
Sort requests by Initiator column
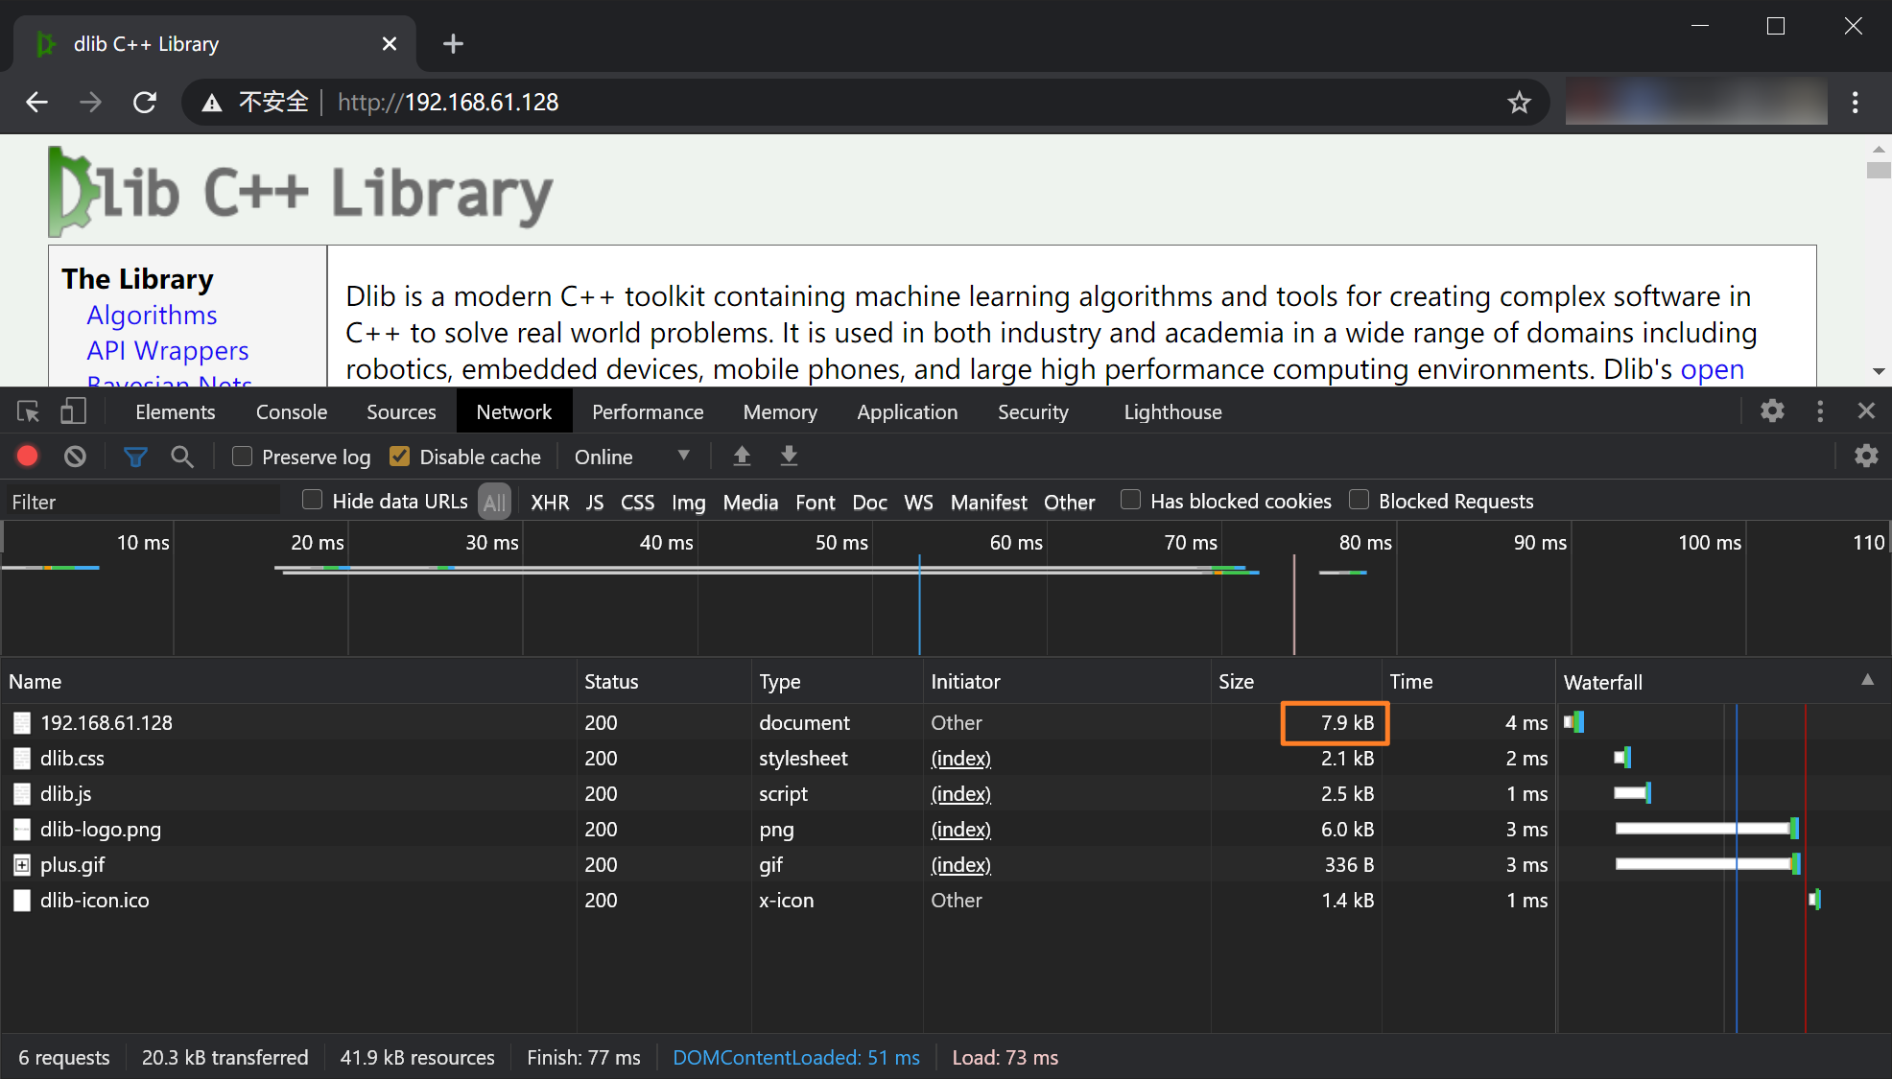point(1066,682)
